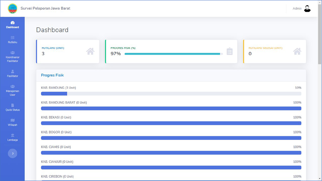Click the house icon in Rutilahu Selesai card

point(297,51)
